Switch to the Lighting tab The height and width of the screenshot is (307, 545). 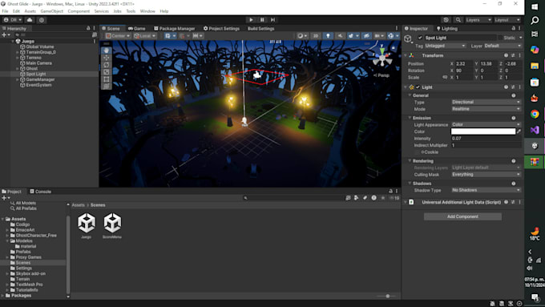click(447, 29)
